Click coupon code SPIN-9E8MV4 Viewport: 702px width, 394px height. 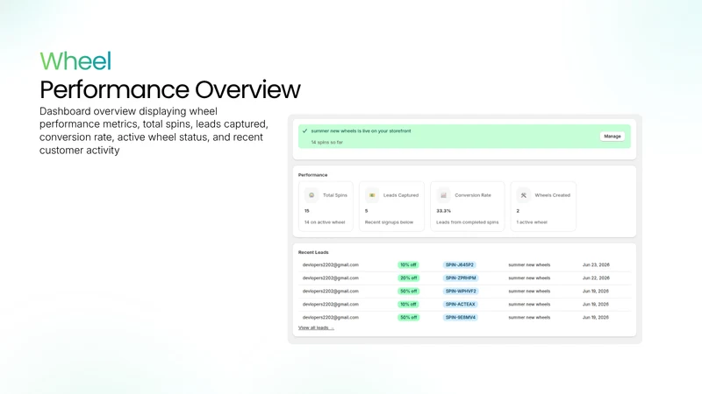pyautogui.click(x=460, y=318)
